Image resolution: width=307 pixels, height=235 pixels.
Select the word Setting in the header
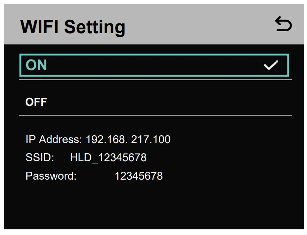(x=94, y=27)
